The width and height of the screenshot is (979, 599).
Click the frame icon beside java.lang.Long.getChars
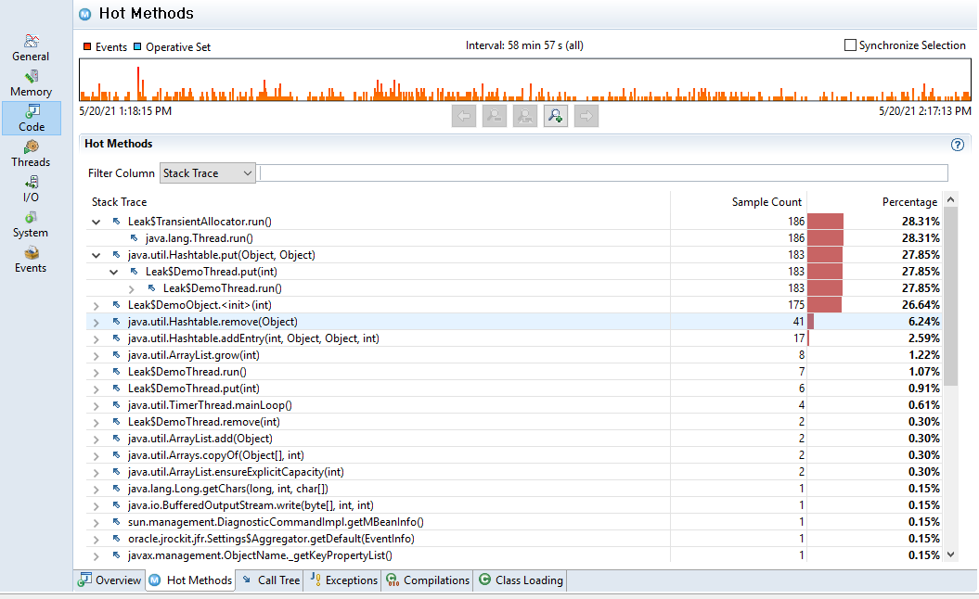117,489
